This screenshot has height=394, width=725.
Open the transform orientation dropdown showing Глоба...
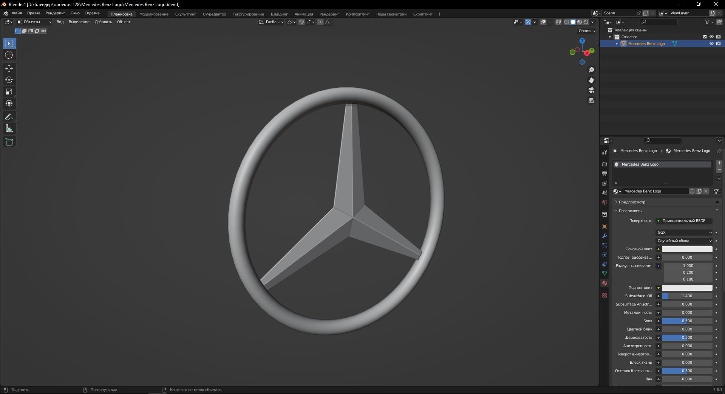pyautogui.click(x=271, y=22)
